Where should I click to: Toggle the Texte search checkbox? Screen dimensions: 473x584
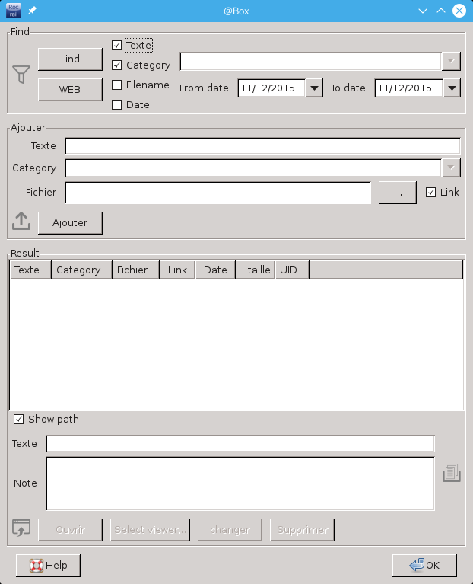pos(117,46)
